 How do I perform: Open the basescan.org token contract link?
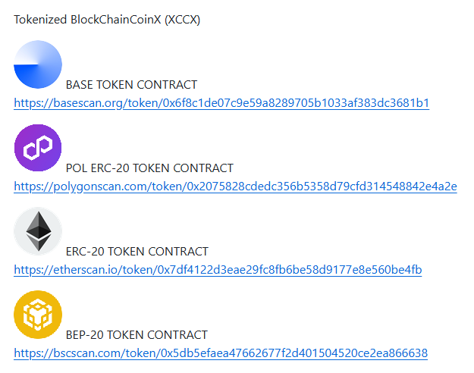[x=221, y=103]
